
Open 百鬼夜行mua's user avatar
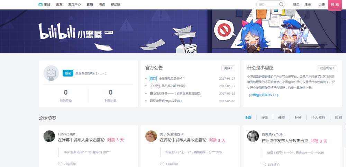point(253,136)
